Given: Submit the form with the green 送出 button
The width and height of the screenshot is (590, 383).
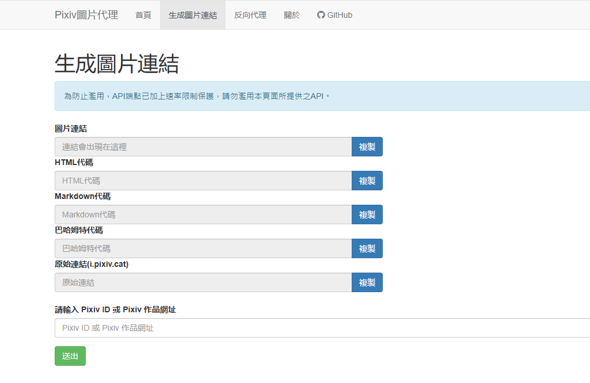Looking at the screenshot, I should coord(70,356).
